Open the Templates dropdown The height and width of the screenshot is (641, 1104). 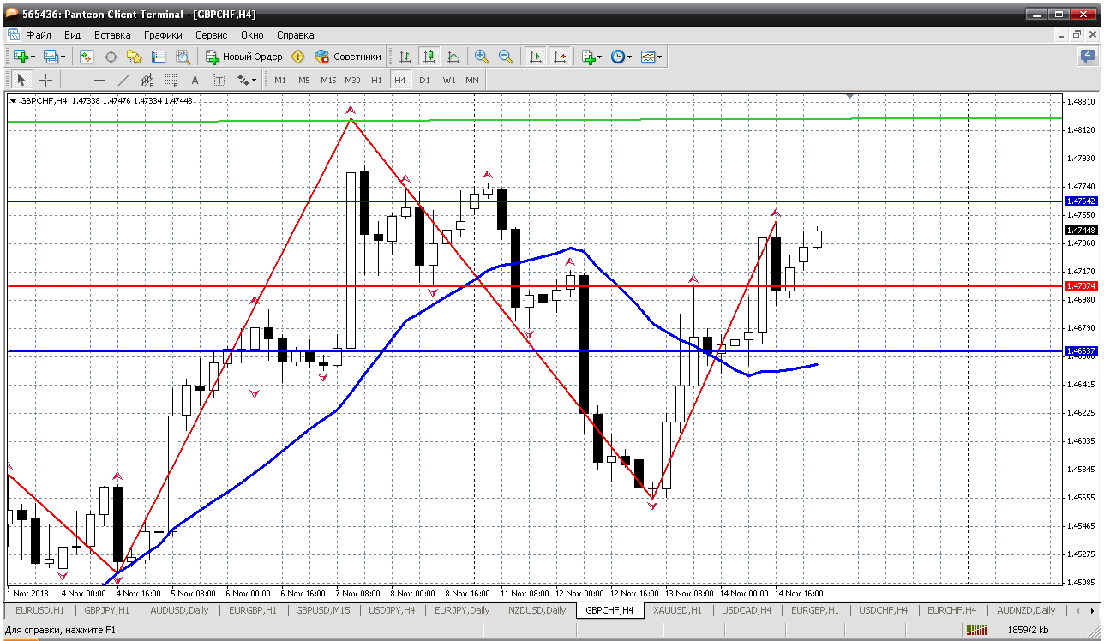tap(651, 57)
